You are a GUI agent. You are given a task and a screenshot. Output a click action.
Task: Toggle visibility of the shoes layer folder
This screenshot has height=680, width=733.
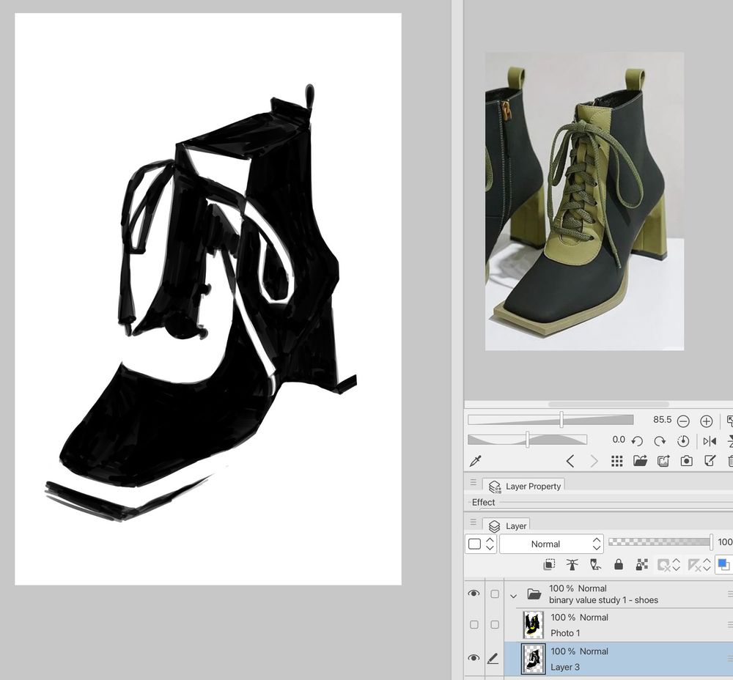tap(475, 594)
